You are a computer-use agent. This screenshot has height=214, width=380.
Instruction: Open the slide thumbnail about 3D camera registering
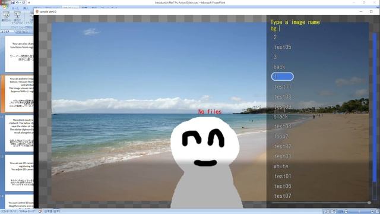[19, 173]
